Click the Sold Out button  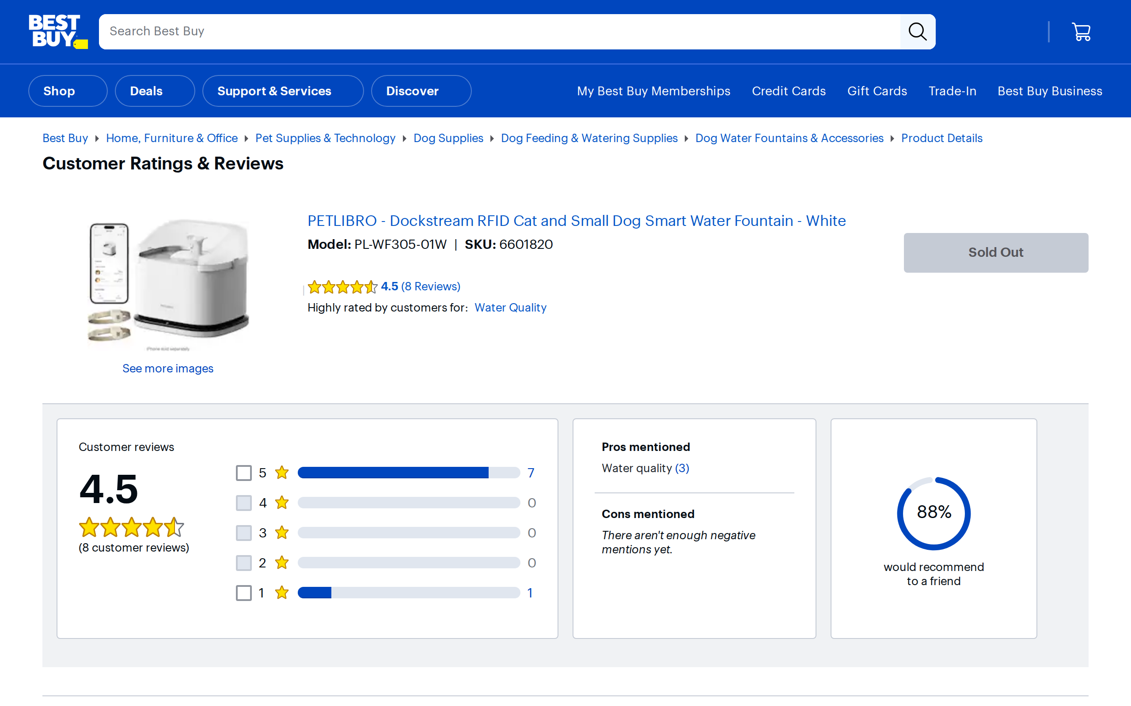coord(995,252)
